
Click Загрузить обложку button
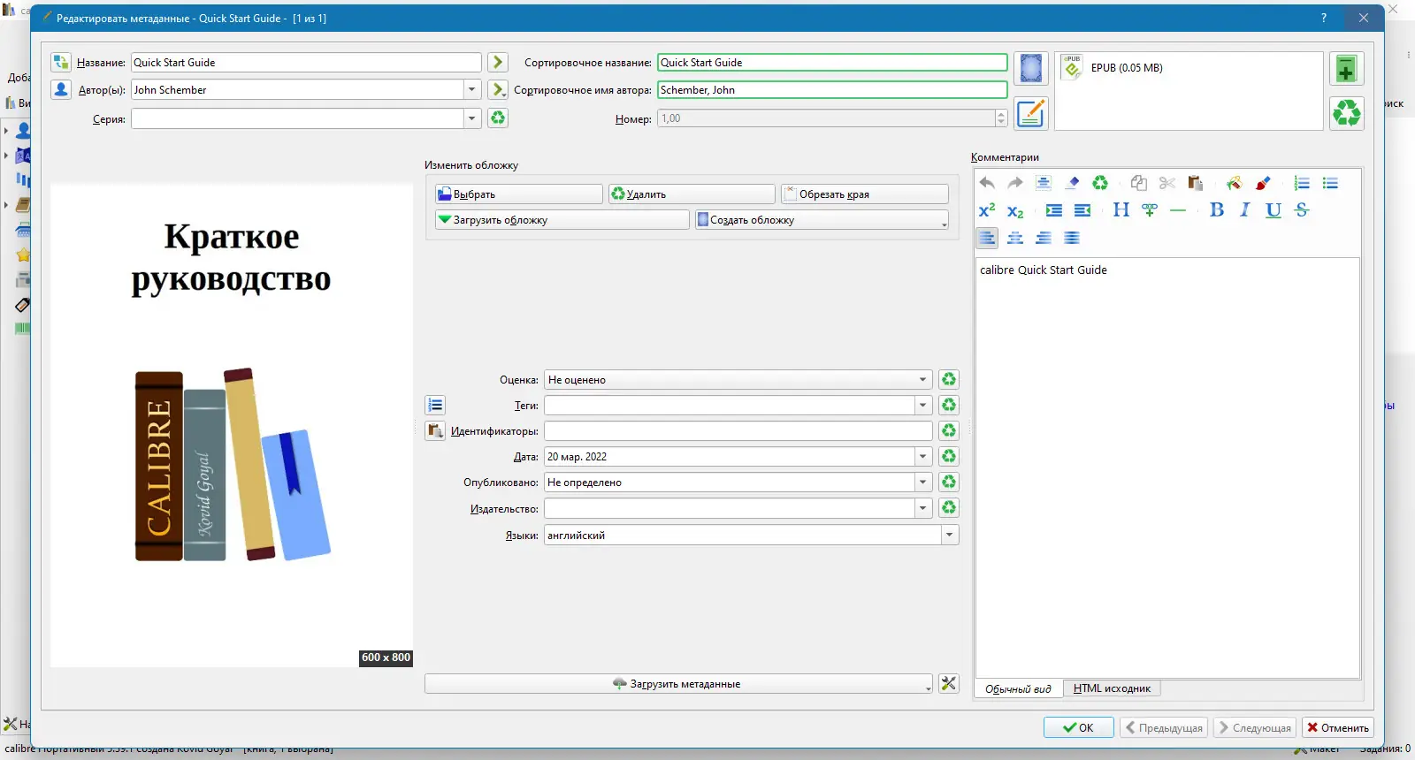pos(562,220)
